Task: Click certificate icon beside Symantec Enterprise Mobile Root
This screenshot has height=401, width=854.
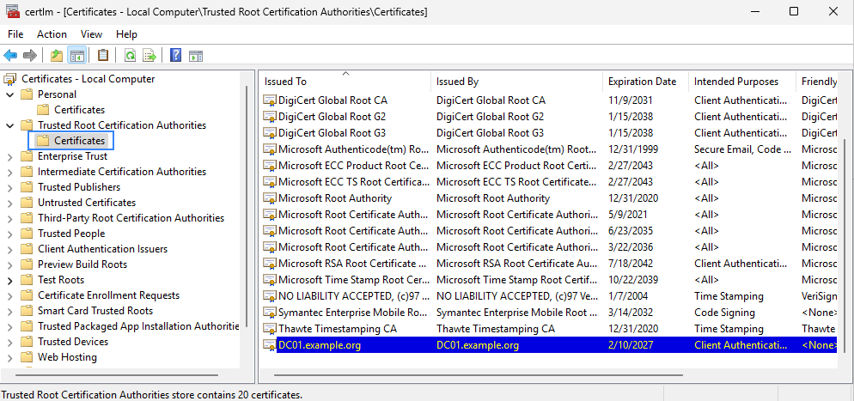Action: point(270,313)
